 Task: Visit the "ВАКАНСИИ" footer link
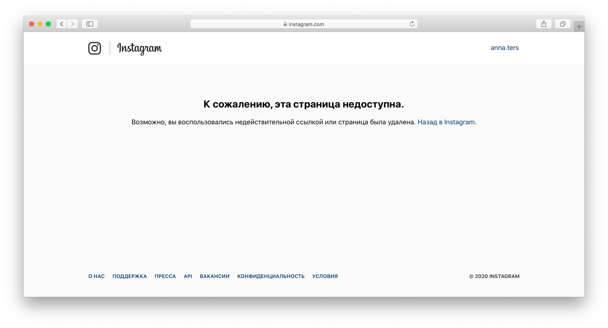[215, 276]
